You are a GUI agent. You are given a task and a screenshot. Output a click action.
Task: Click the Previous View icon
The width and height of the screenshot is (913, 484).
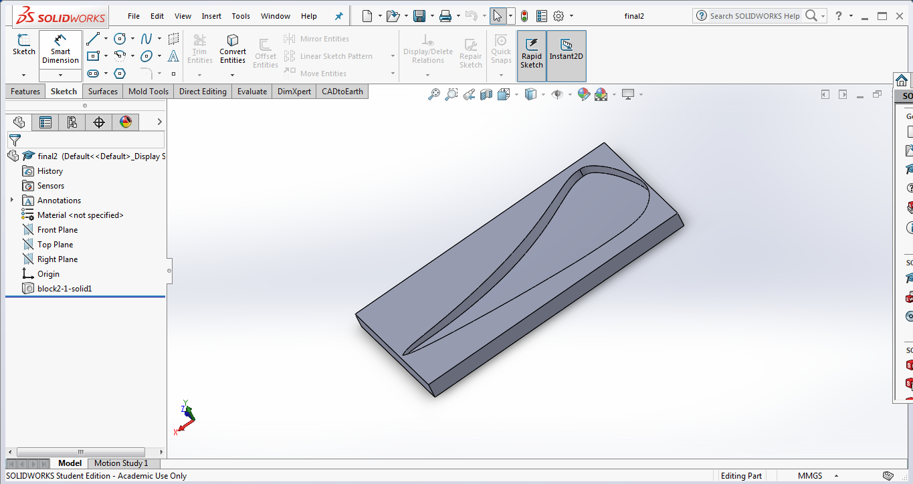point(469,94)
